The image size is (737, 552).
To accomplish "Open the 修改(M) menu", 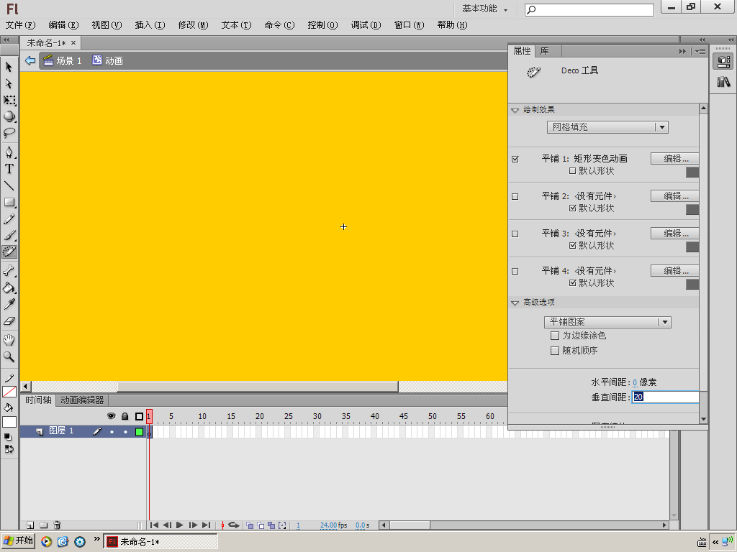I will tap(193, 25).
